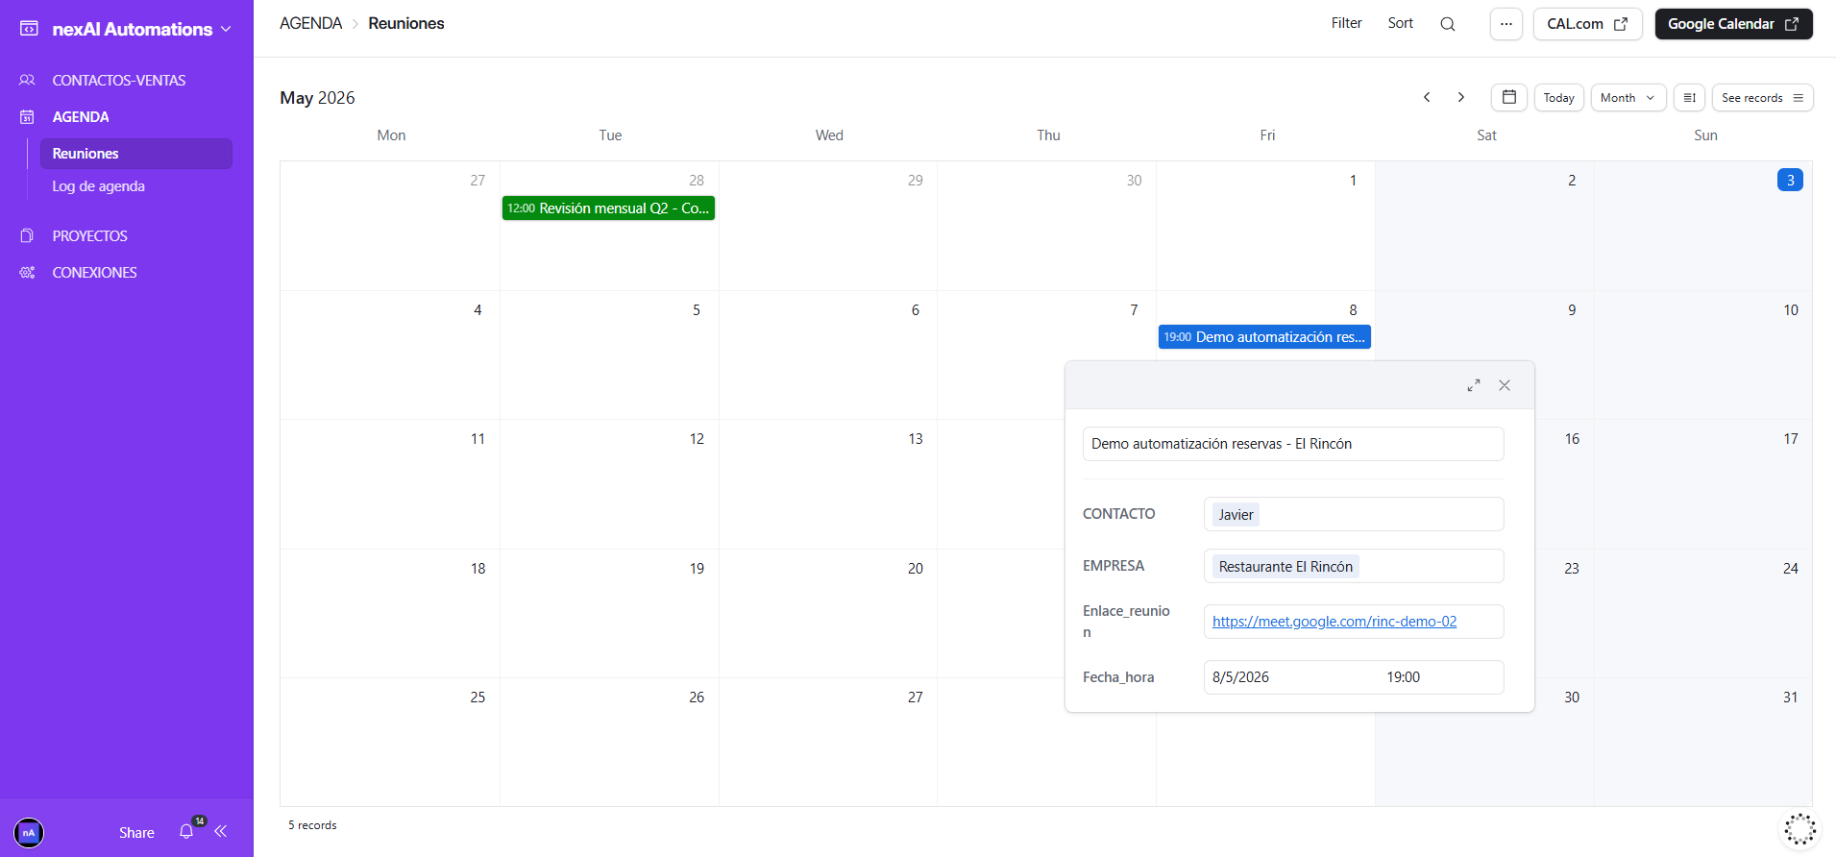Open the Demo automatización event on May 8
This screenshot has width=1836, height=857.
click(x=1264, y=337)
